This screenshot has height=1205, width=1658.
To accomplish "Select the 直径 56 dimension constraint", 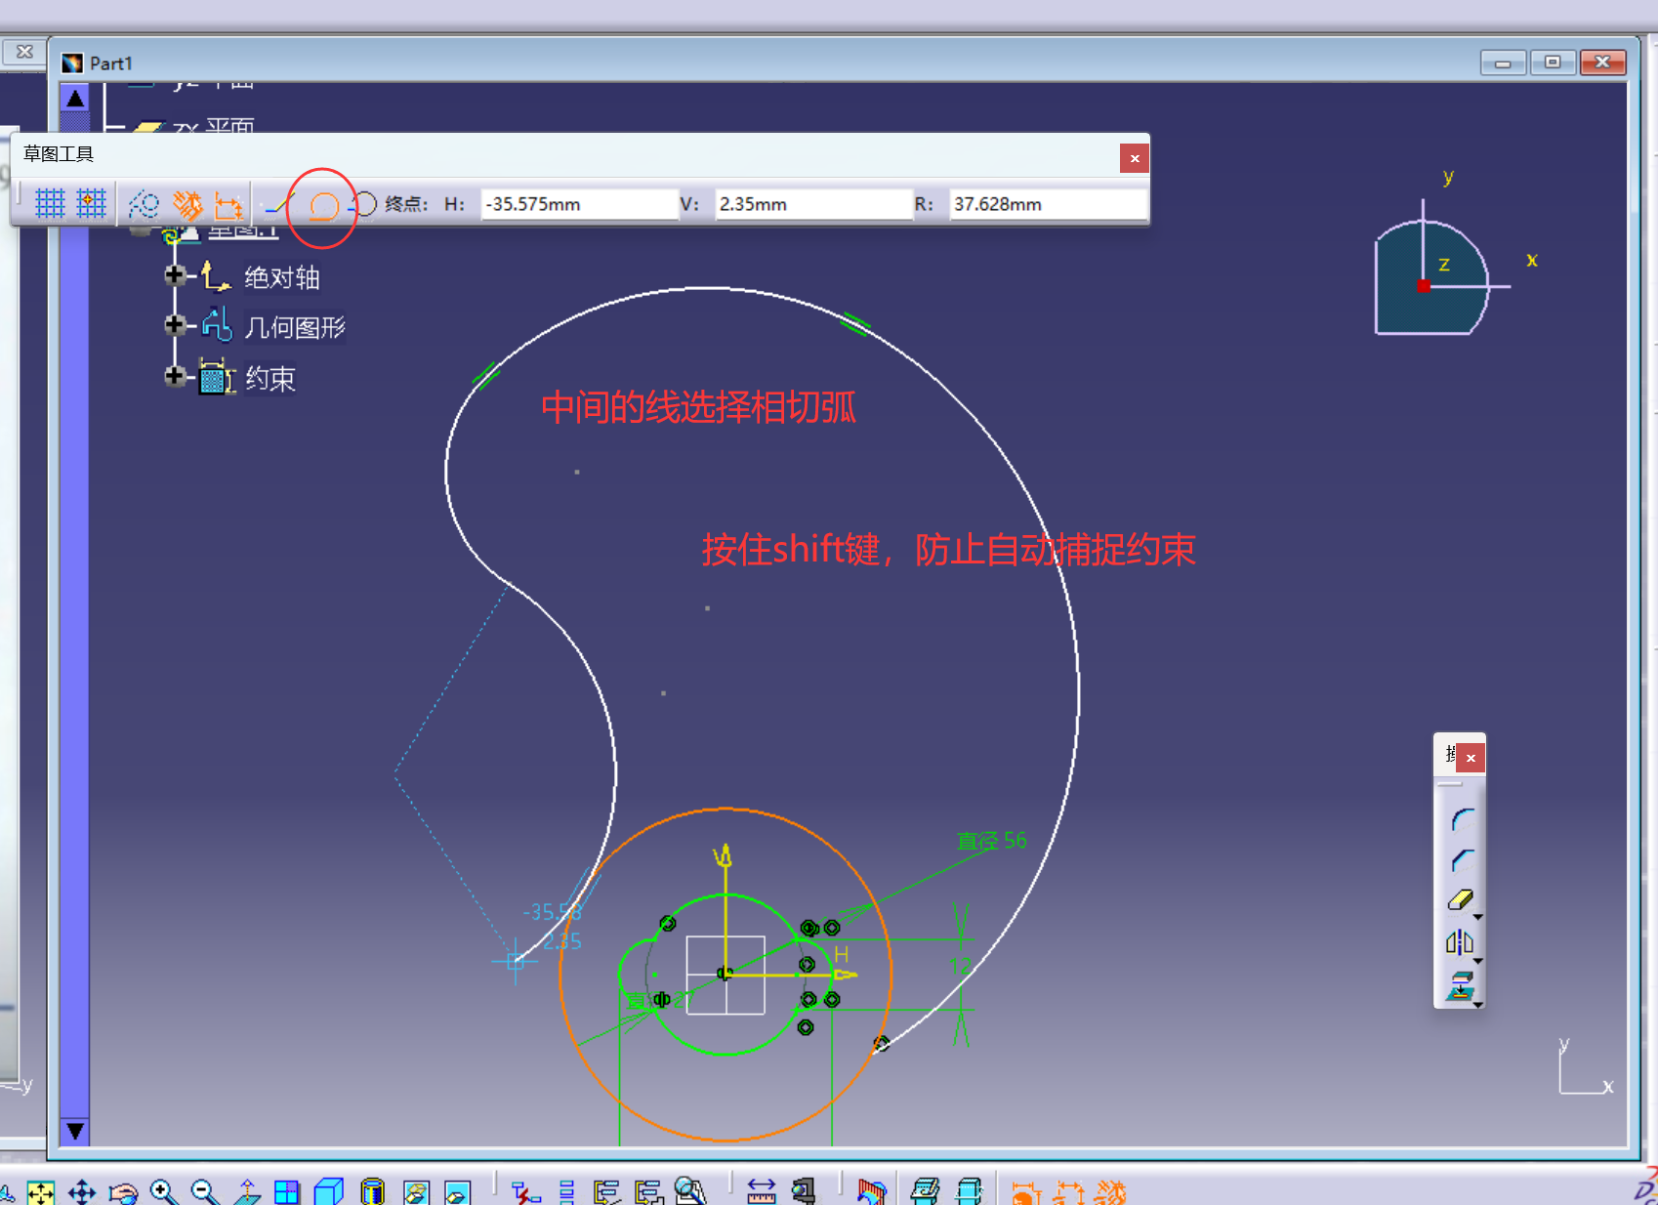I will tap(991, 841).
